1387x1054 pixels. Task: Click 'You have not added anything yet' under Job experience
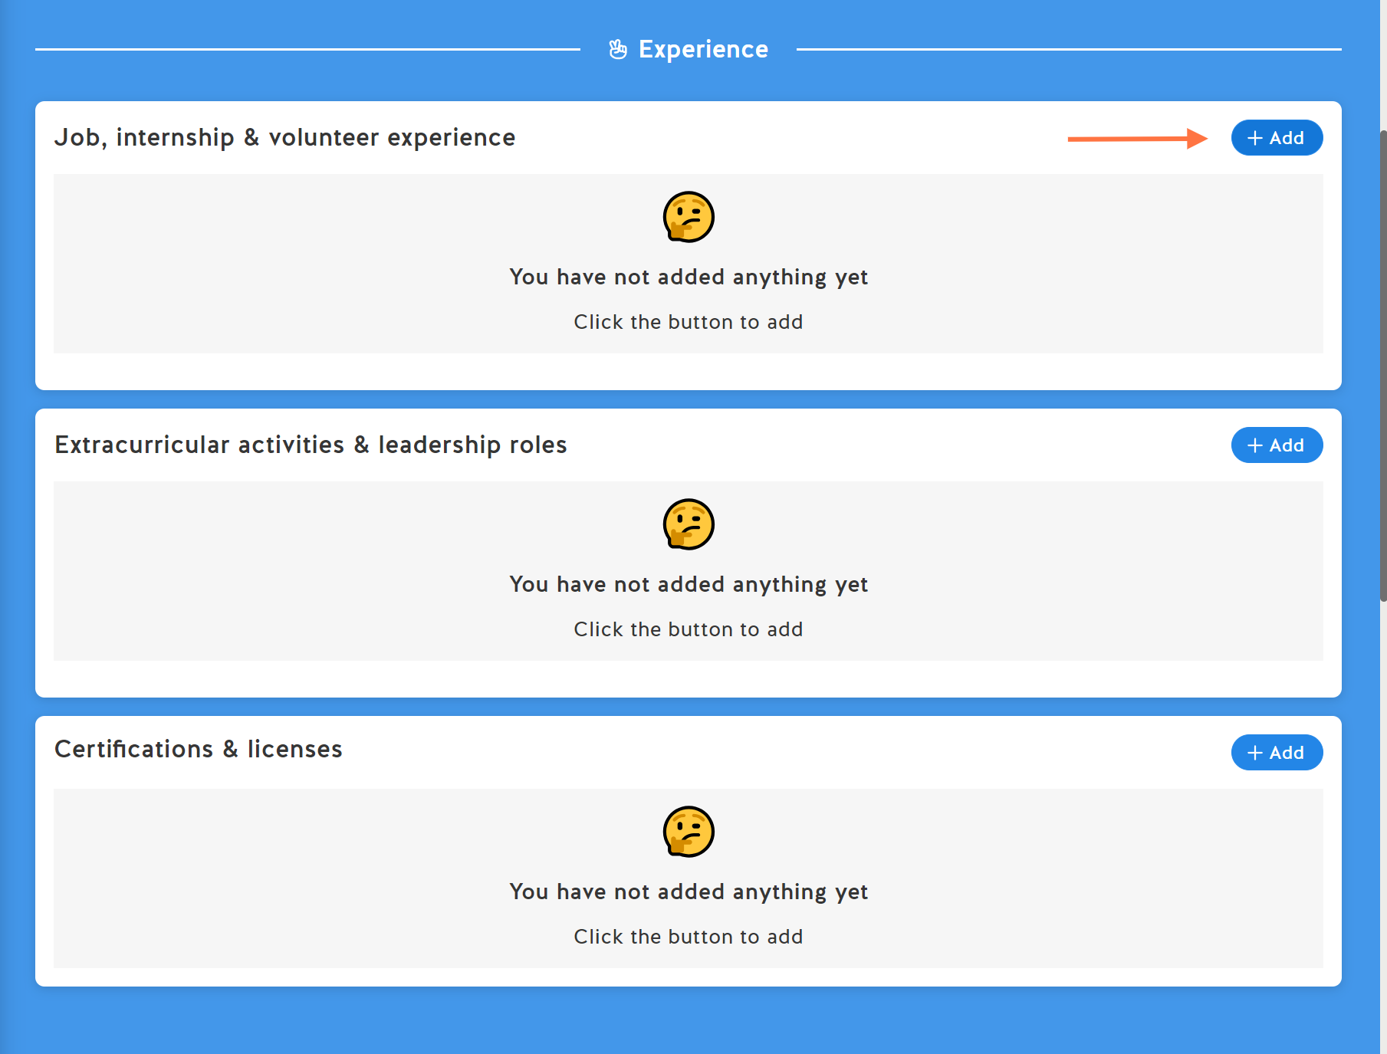point(689,277)
